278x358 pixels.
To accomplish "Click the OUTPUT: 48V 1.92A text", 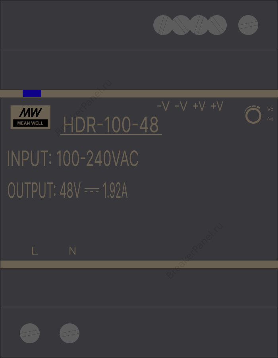I will coord(68,190).
